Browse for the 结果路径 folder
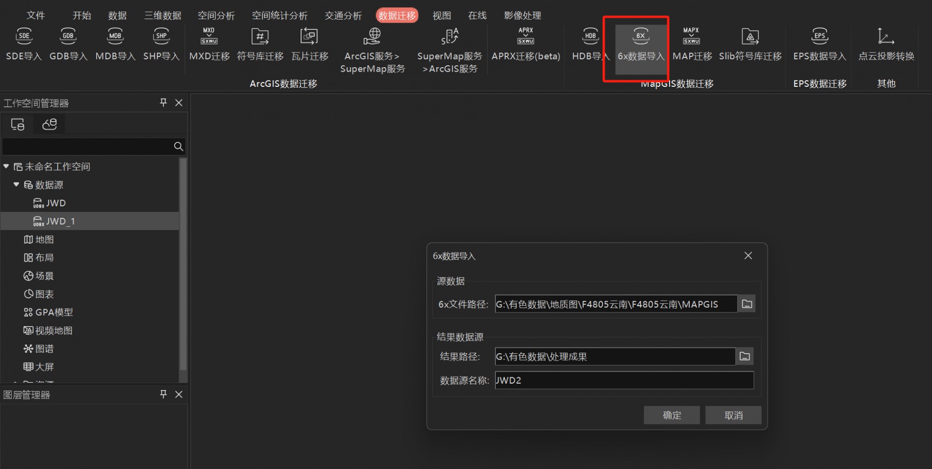This screenshot has height=469, width=932. click(x=745, y=357)
